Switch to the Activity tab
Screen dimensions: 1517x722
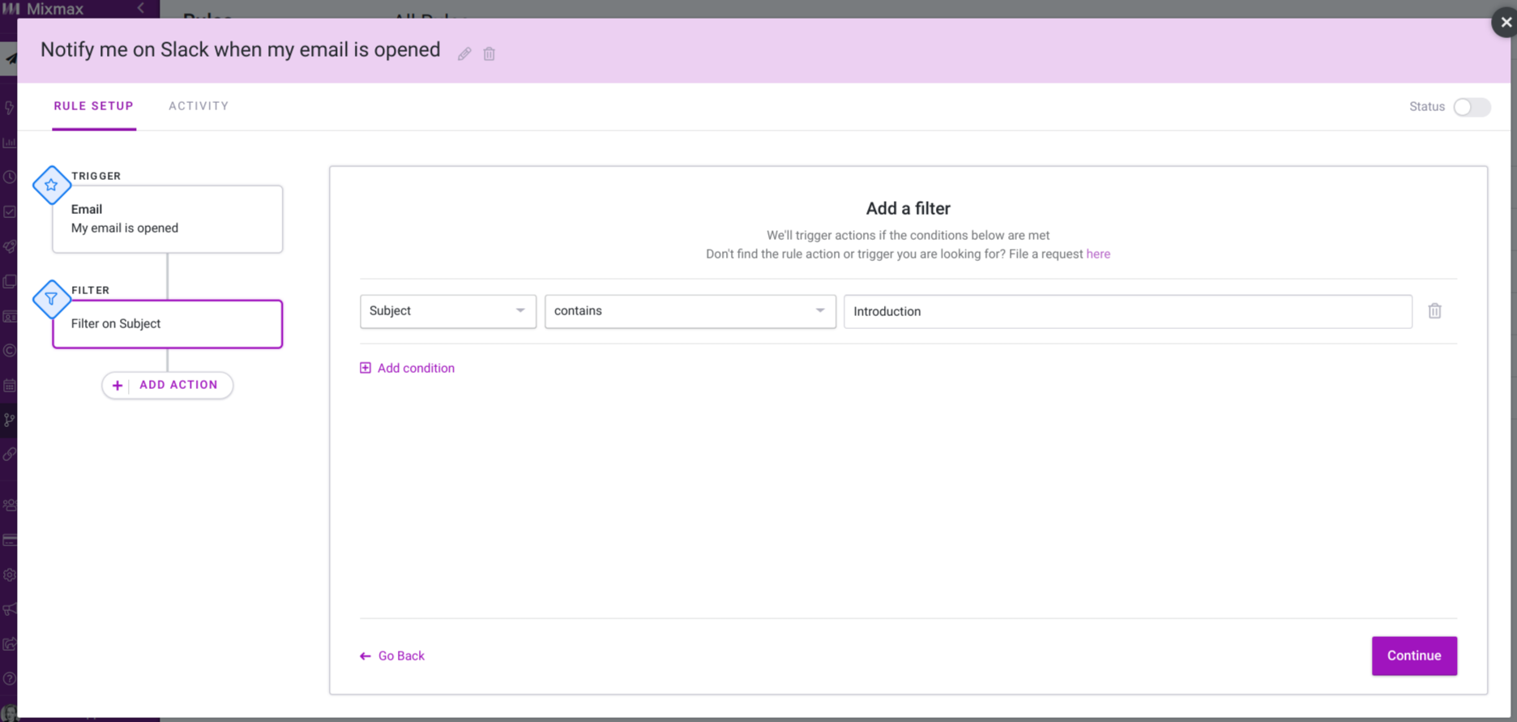(x=199, y=106)
